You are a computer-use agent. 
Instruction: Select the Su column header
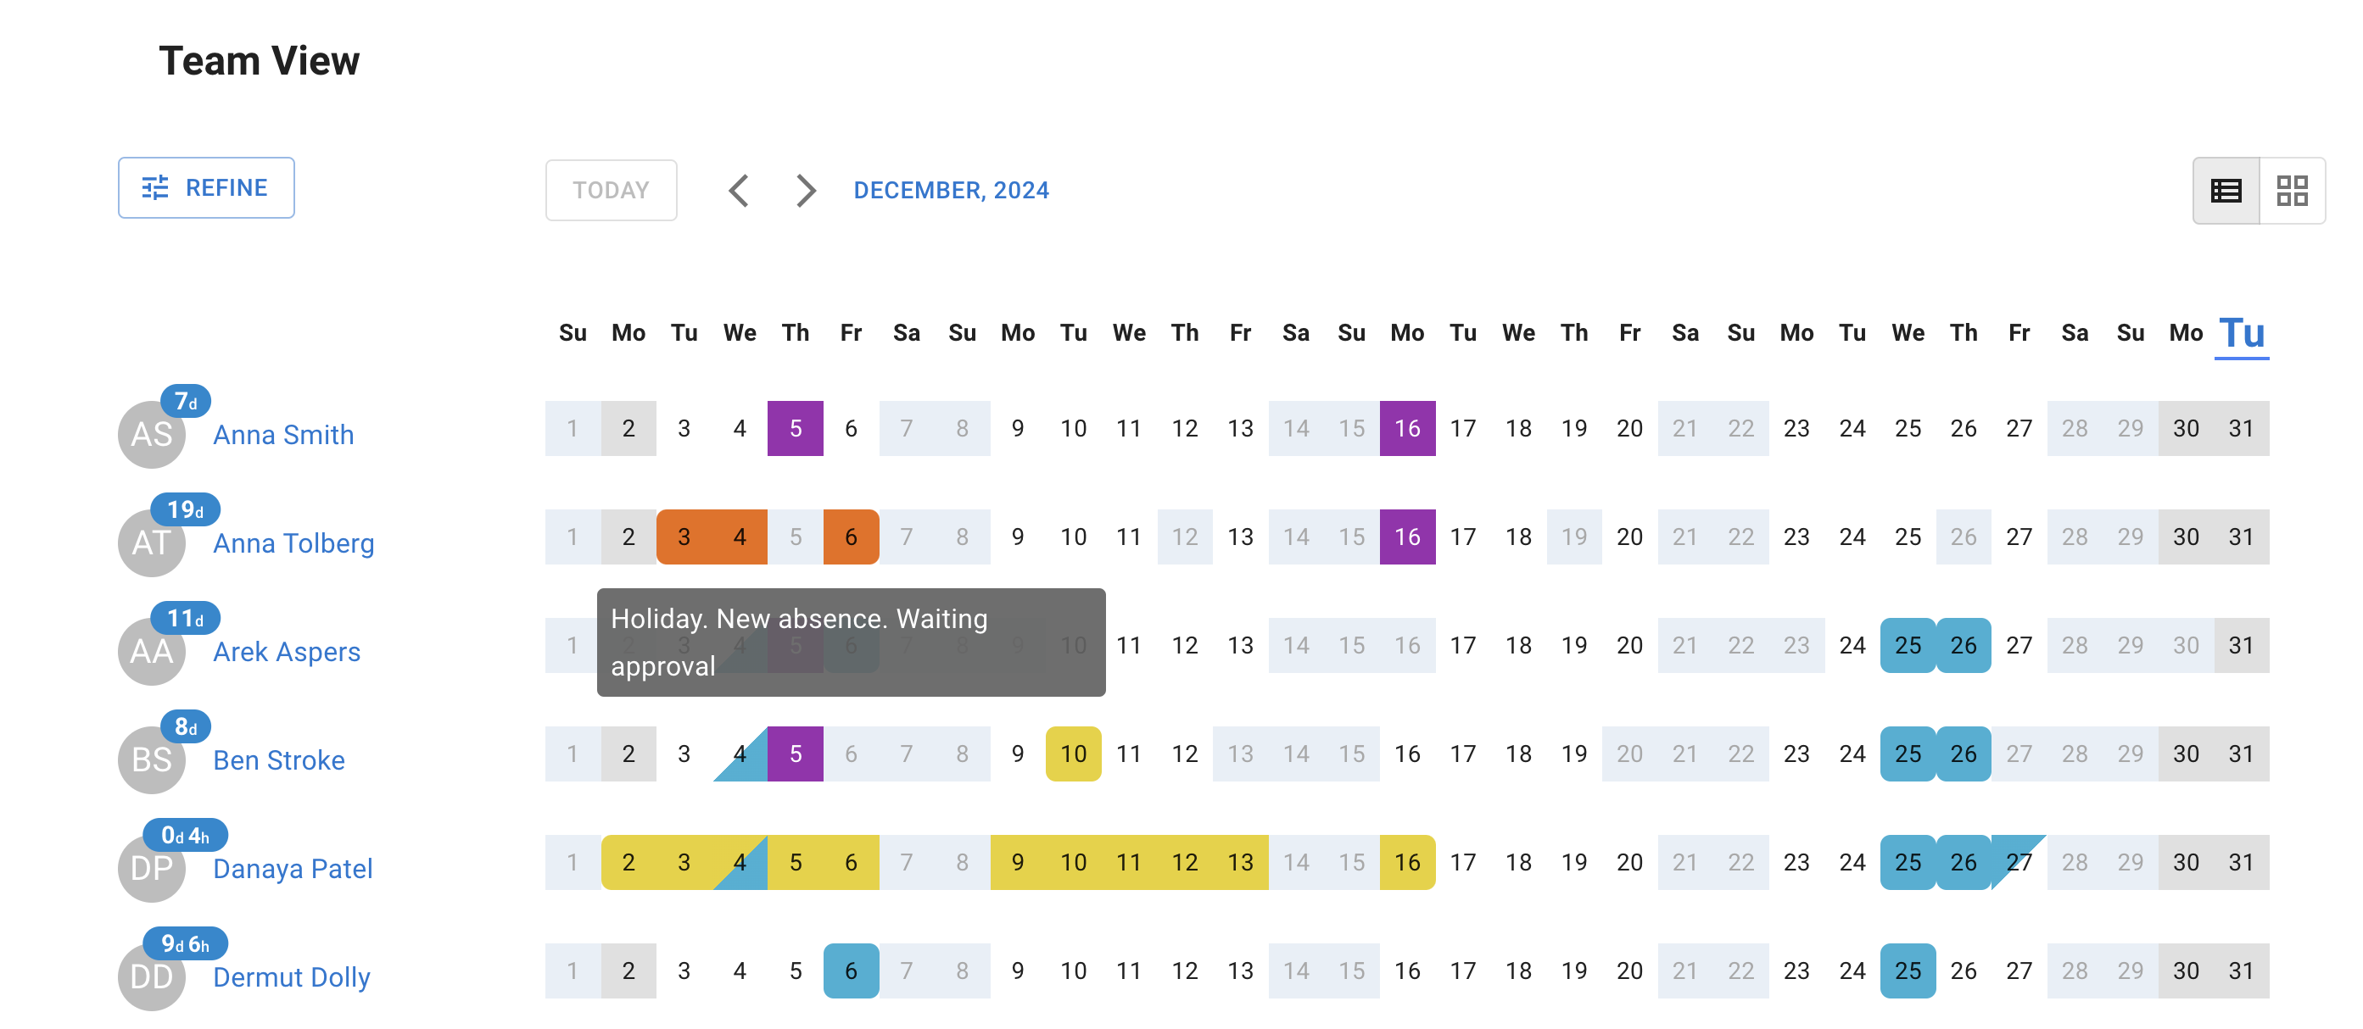pos(573,333)
